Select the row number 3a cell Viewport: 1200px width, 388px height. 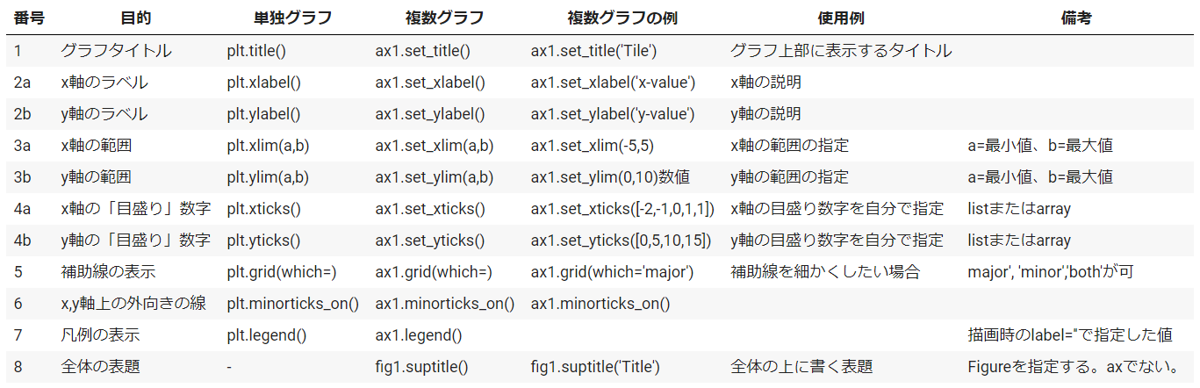[23, 146]
